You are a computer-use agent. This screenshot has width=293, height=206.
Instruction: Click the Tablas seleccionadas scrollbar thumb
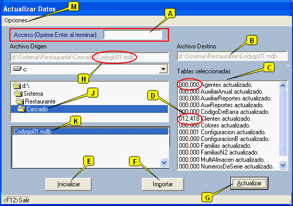(283, 123)
